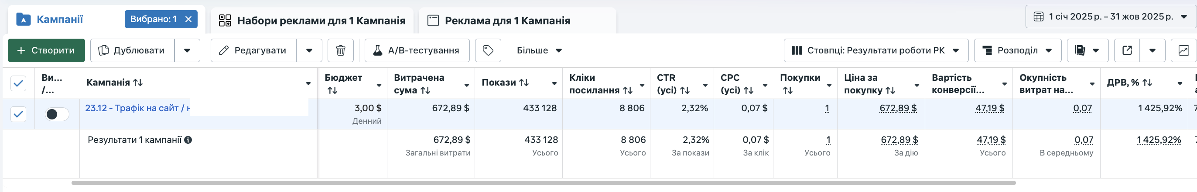This screenshot has height=192, width=1197.
Task: Click the tag label icon
Action: (x=487, y=50)
